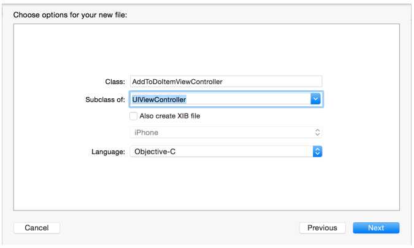This screenshot has height=248, width=414.
Task: Enable the Also create XIB file checkbox
Action: [134, 115]
